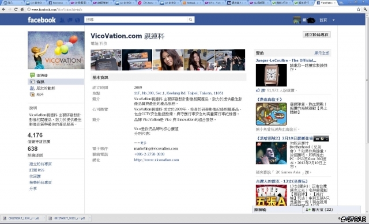
Task: Open friend requests icon in Facebook header
Action: [62, 20]
